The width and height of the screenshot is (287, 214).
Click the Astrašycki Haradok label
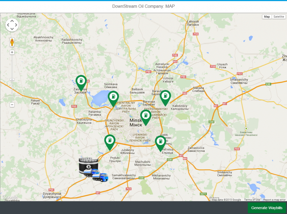tap(162, 69)
